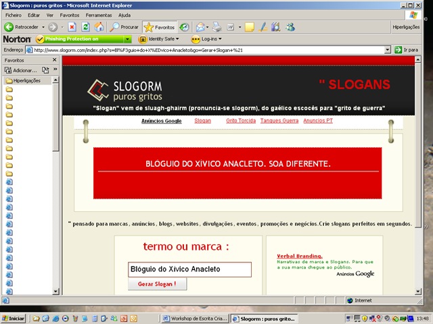Open the Retroceder history dropdown arrow
The height and width of the screenshot is (324, 433).
[43, 27]
